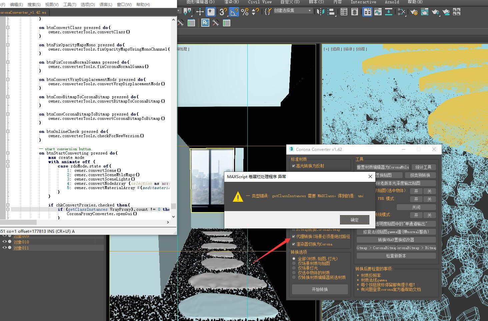488x321 pixels.
Task: Toggle 渲染器切换为Corona checkbox
Action: point(294,244)
